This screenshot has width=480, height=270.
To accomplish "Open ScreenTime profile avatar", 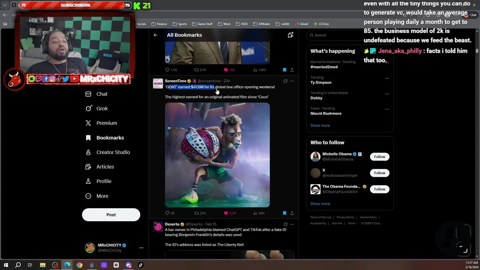I will pyautogui.click(x=158, y=84).
